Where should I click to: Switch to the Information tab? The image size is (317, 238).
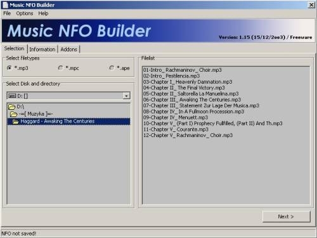(x=42, y=50)
